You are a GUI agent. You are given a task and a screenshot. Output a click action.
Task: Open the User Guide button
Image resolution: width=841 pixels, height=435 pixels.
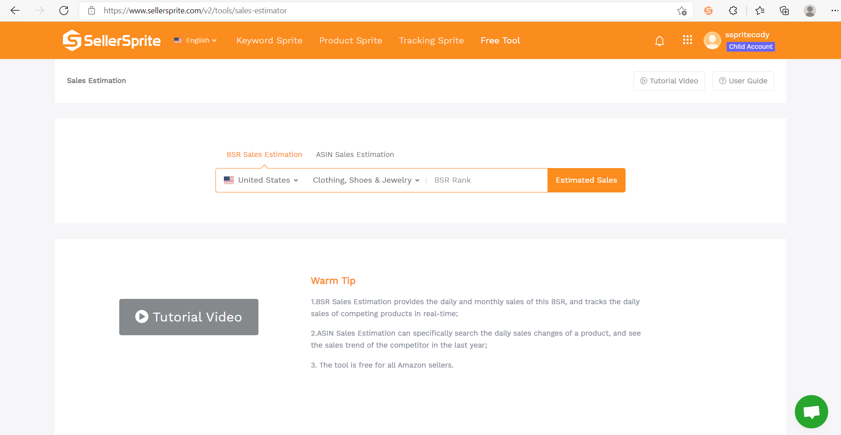(743, 81)
